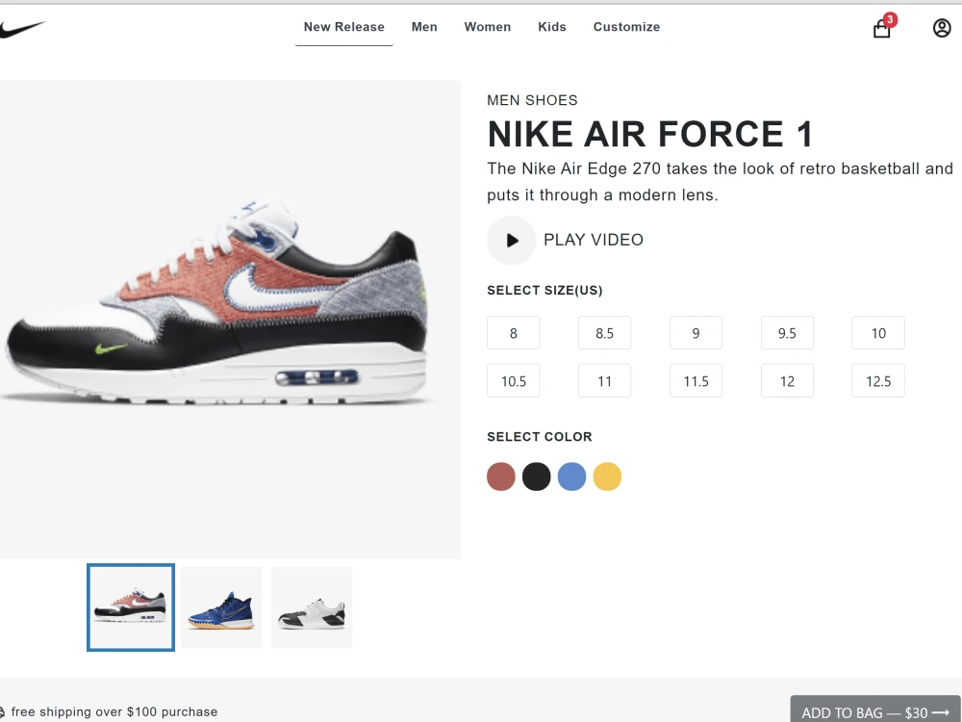Choose shoe size 10
Screen dimensions: 962x722
[878, 333]
